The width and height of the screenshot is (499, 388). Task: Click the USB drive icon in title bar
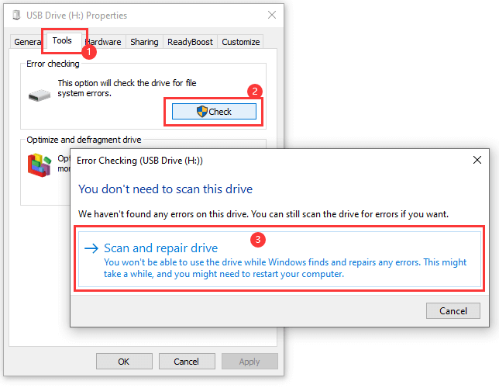tap(12, 16)
